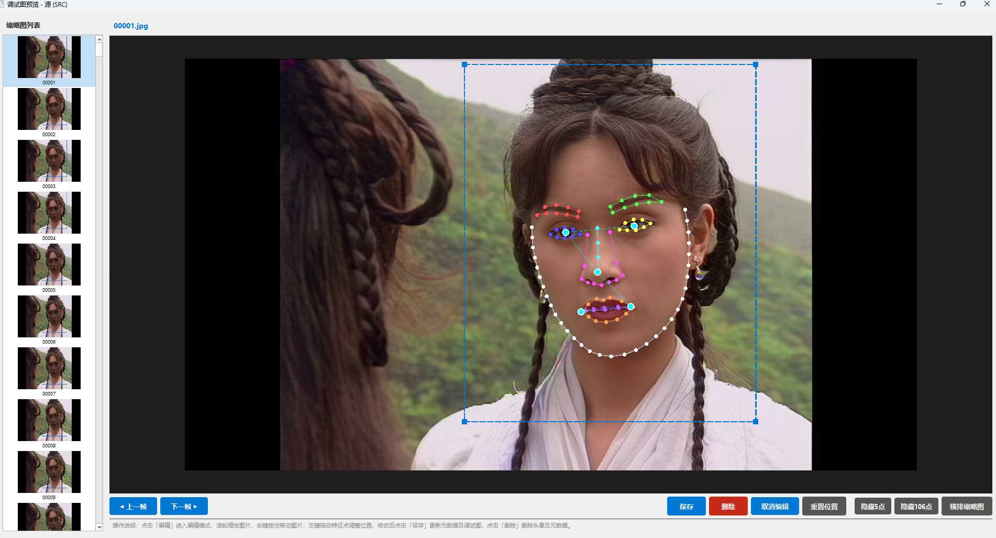The height and width of the screenshot is (538, 996).
Task: Click the scroll-up arrow of thumbnail list
Action: pyautogui.click(x=99, y=39)
